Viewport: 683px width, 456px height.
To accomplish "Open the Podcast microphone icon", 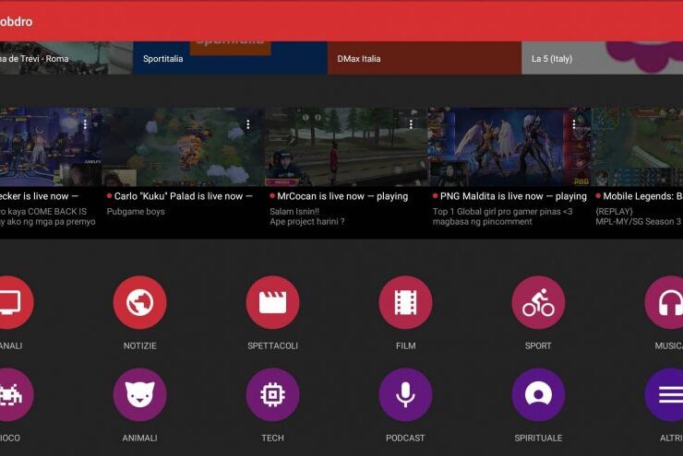I will [405, 394].
